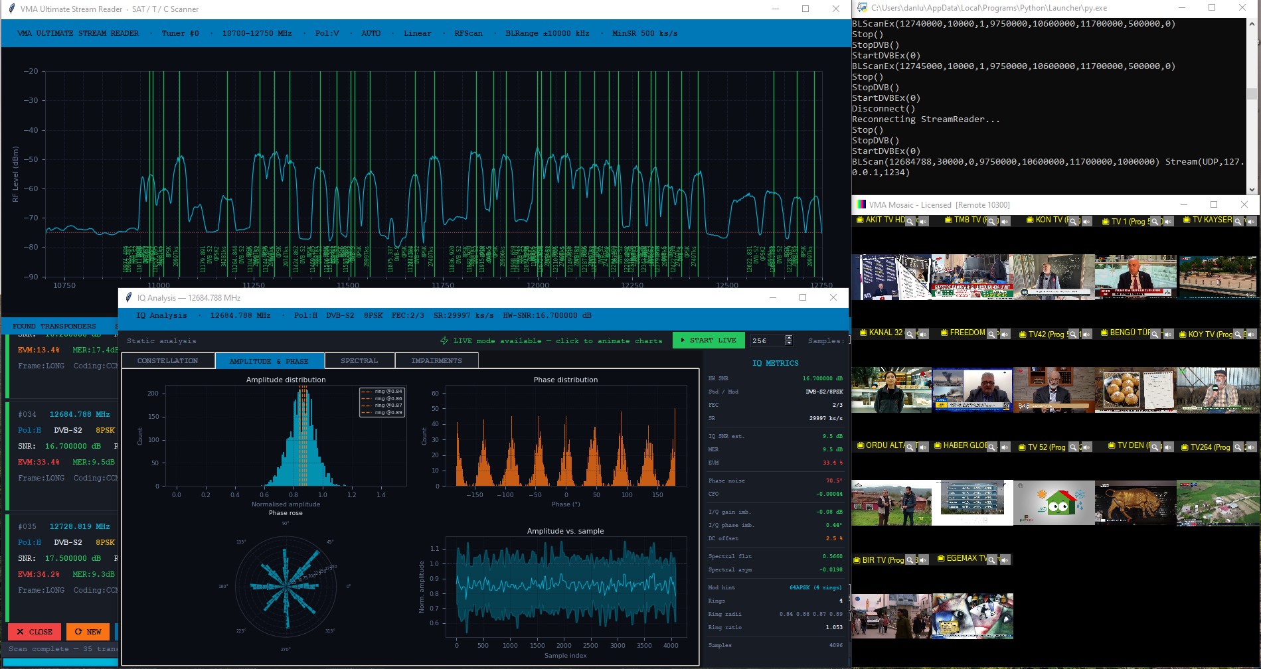
Task: Zoom into HABER GLOBAL tile
Action: [x=992, y=447]
